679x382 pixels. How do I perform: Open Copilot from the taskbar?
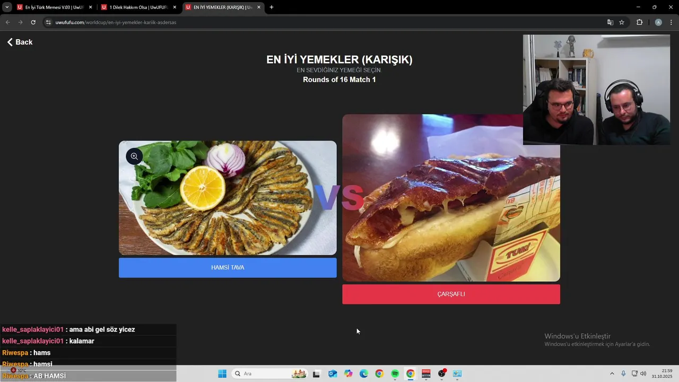point(348,374)
